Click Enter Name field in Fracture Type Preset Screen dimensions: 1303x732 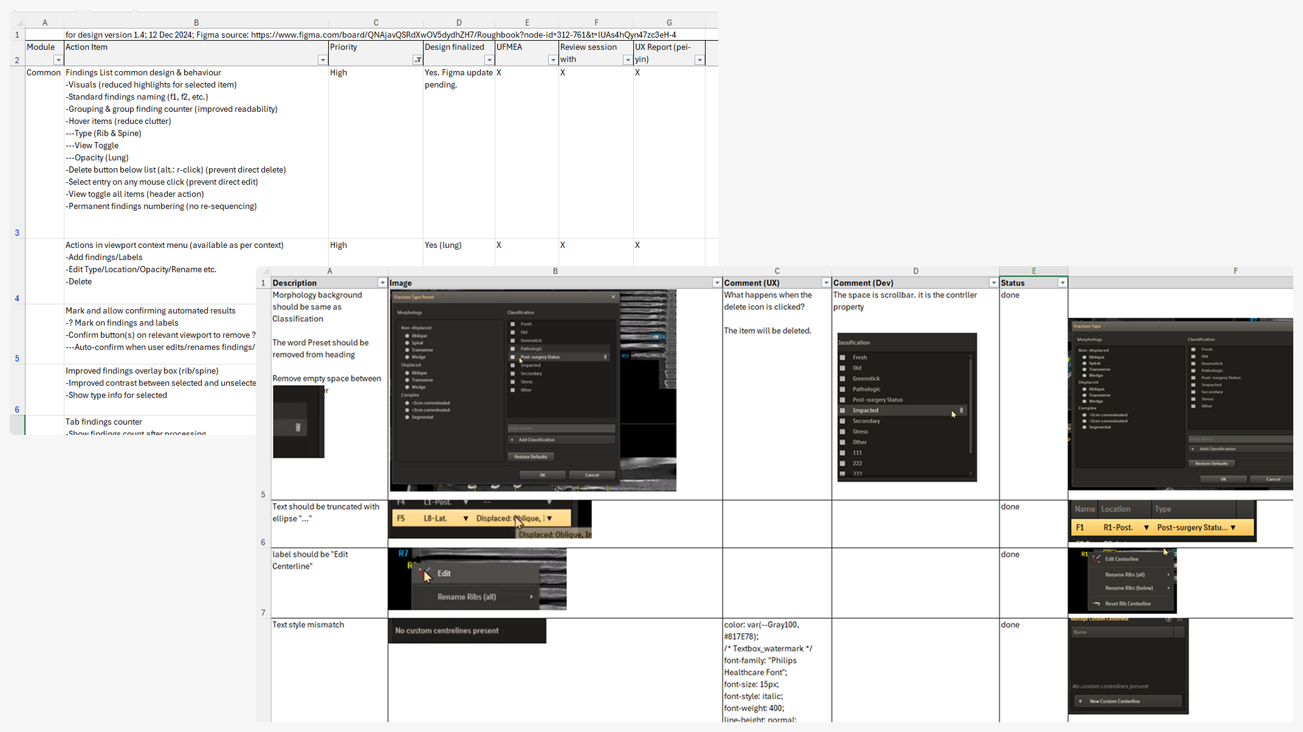click(560, 428)
